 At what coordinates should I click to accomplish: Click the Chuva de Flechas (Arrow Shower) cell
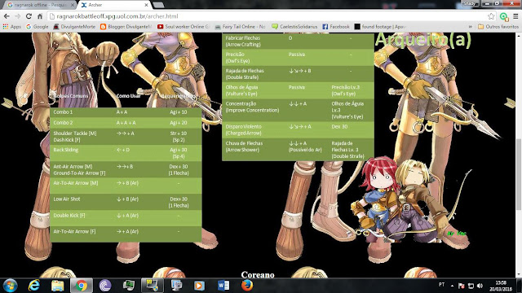tap(244, 146)
